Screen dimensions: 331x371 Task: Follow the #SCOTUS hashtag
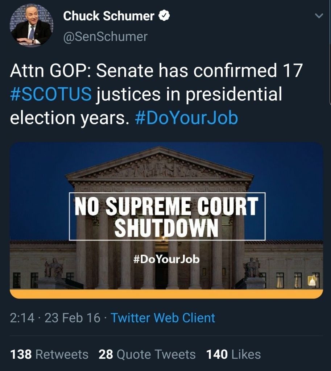pyautogui.click(x=51, y=94)
